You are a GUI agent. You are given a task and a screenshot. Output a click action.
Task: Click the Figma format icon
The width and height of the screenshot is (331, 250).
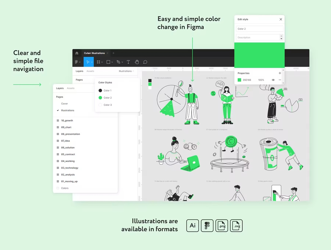click(207, 226)
